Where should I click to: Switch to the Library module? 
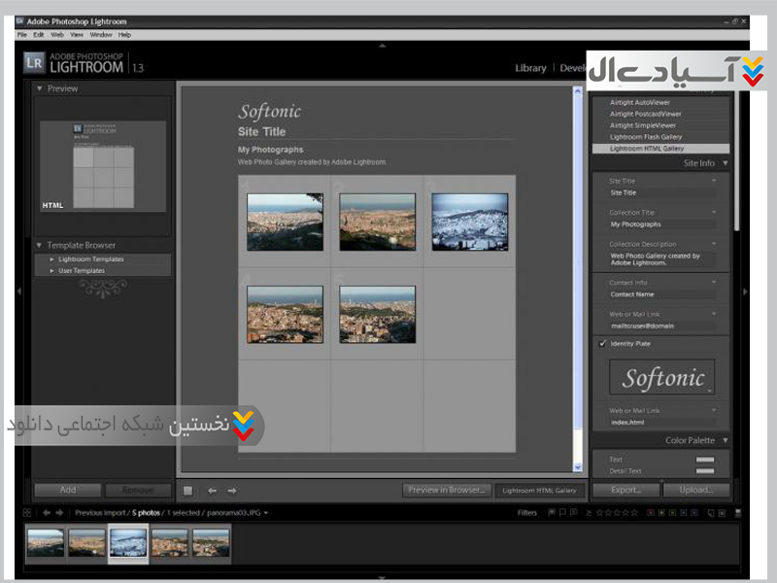click(x=530, y=68)
